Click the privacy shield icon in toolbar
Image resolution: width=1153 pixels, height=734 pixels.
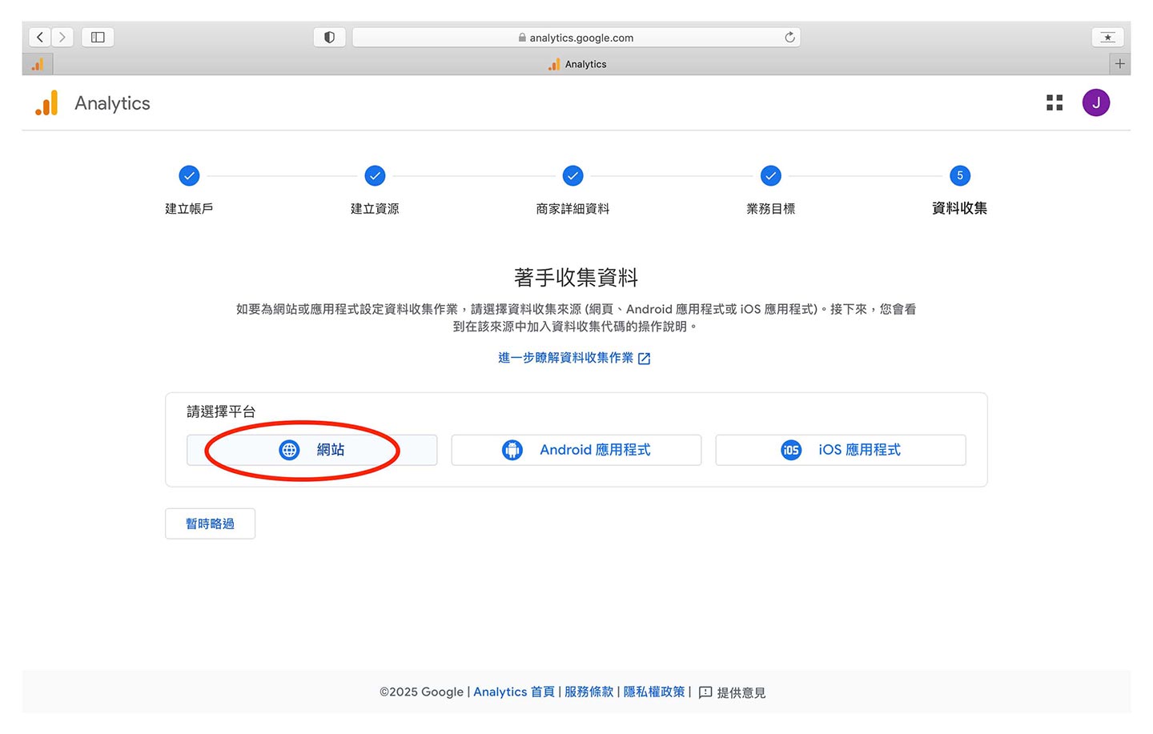[329, 37]
